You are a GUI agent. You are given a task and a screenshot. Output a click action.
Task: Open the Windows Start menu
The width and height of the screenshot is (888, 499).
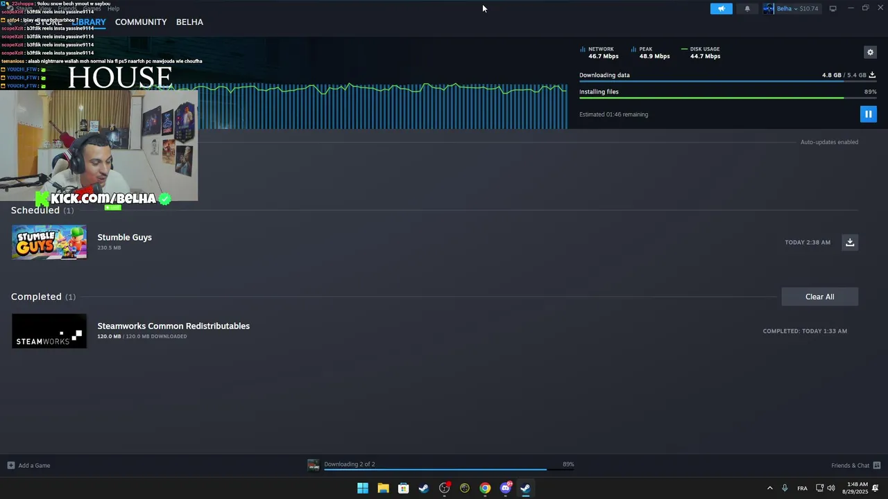pyautogui.click(x=363, y=488)
